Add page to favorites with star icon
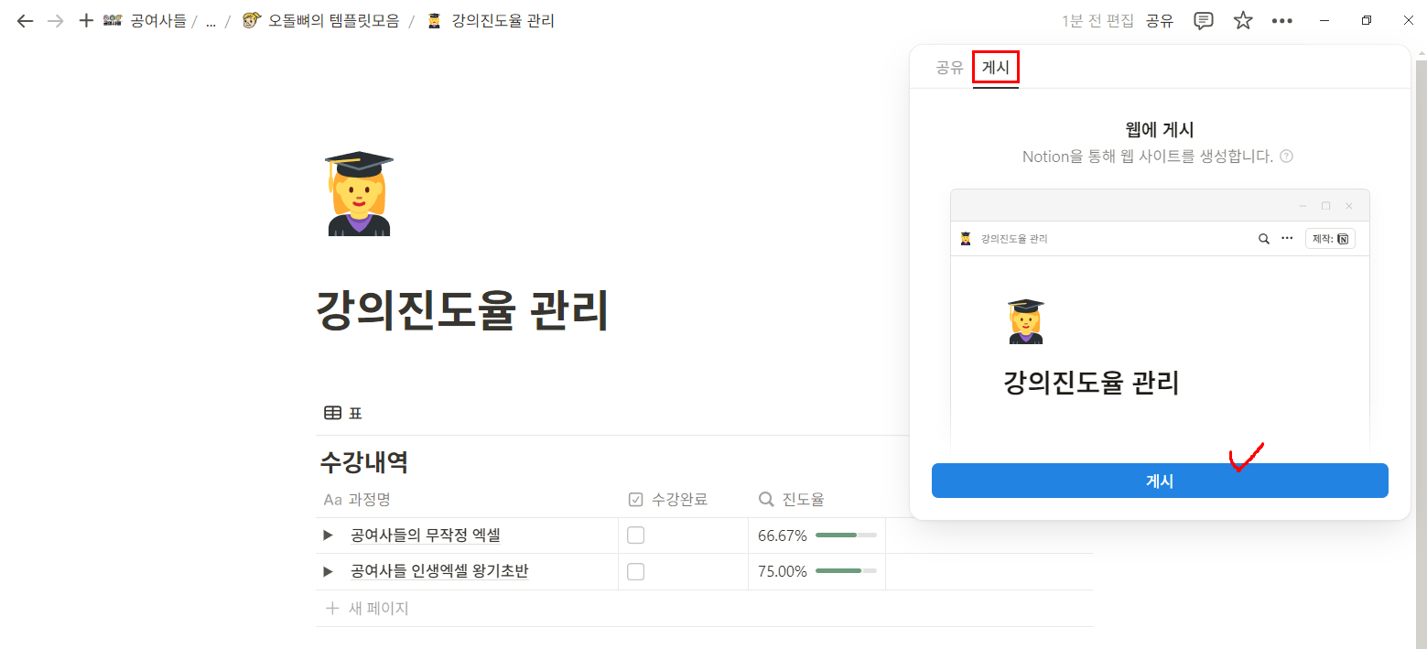This screenshot has width=1427, height=649. [x=1242, y=21]
